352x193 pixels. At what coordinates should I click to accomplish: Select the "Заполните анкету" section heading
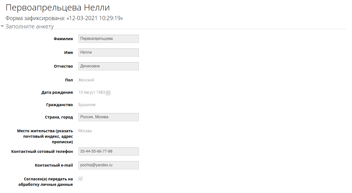[30, 26]
